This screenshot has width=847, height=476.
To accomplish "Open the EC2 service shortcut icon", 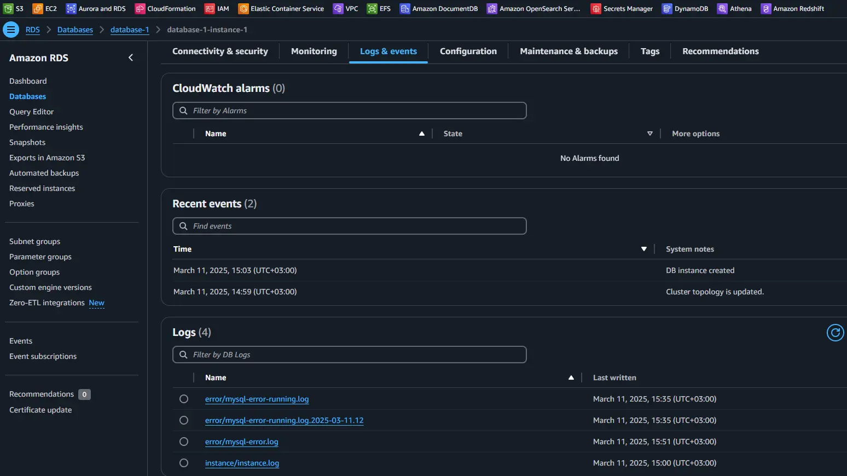I will tap(38, 9).
